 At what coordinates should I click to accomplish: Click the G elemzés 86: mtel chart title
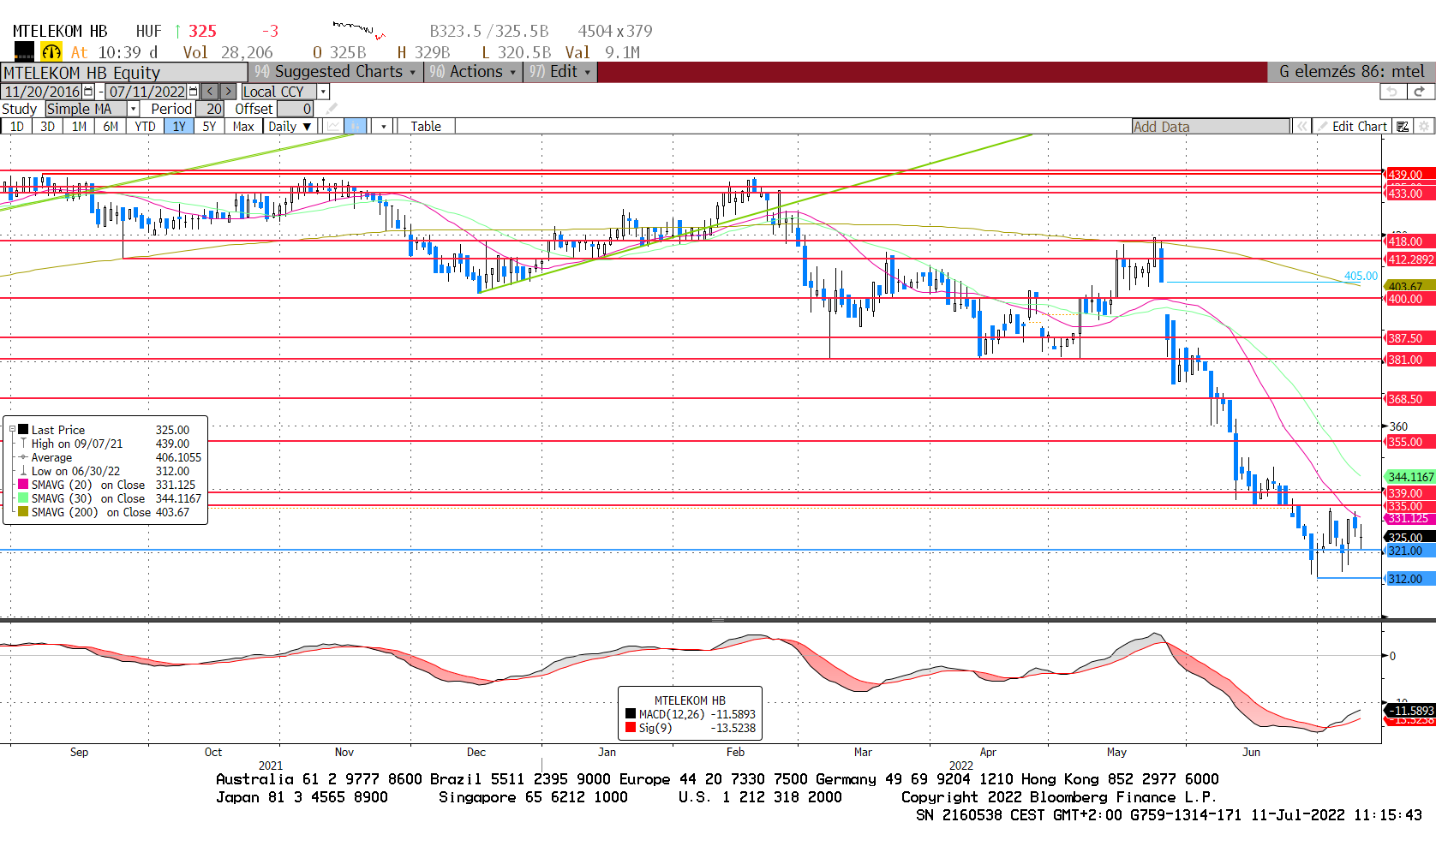[1351, 72]
